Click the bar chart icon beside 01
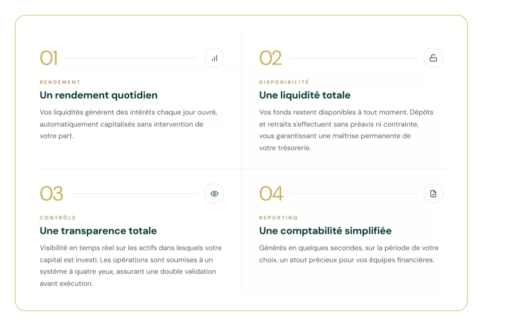Image resolution: width=513 pixels, height=326 pixels. click(214, 58)
